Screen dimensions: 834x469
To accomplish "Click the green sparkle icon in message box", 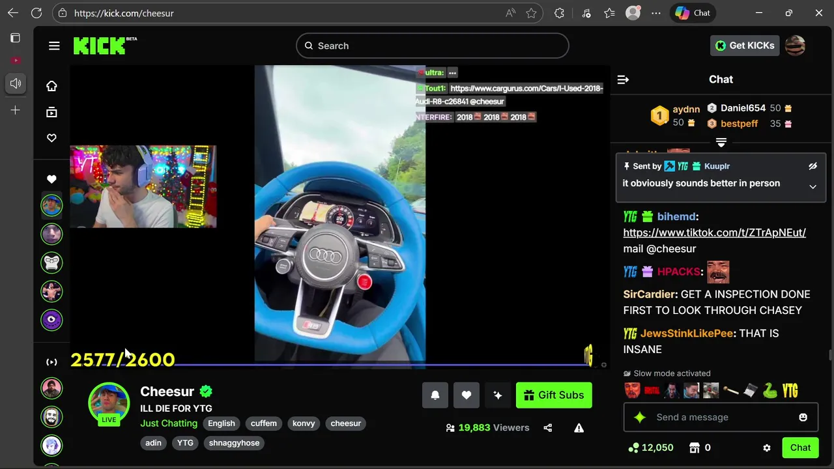I will click(640, 418).
